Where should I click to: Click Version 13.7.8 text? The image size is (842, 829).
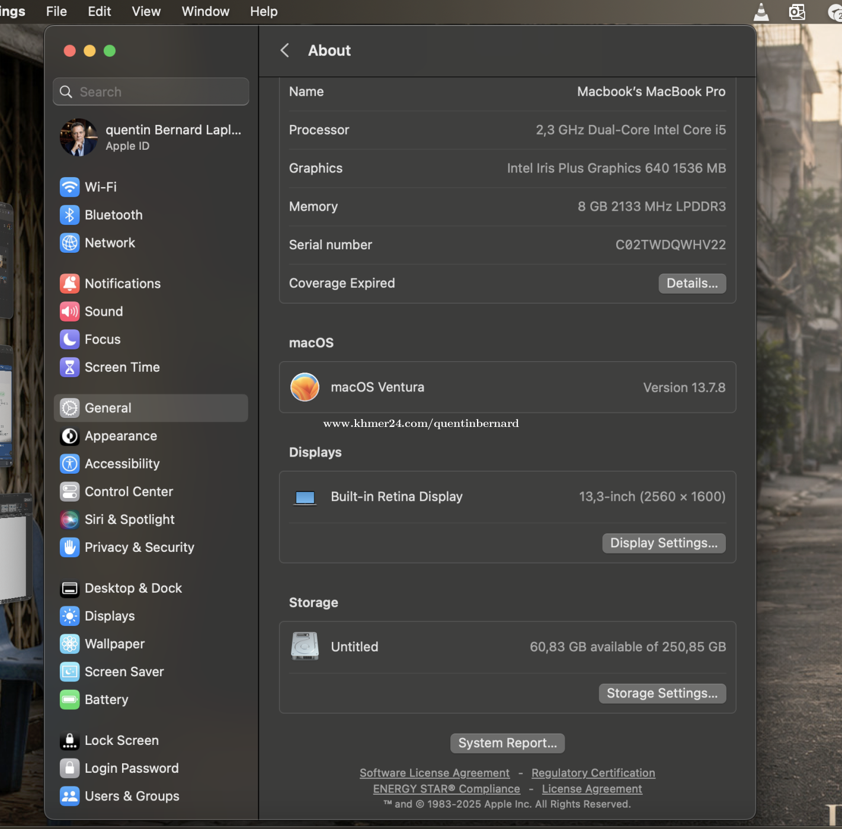tap(684, 387)
